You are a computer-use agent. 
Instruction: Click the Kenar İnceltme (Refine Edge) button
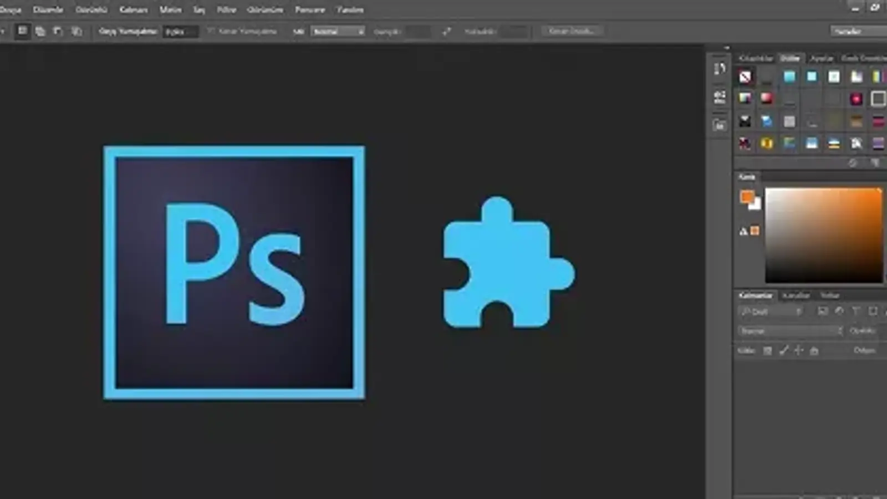coord(572,31)
